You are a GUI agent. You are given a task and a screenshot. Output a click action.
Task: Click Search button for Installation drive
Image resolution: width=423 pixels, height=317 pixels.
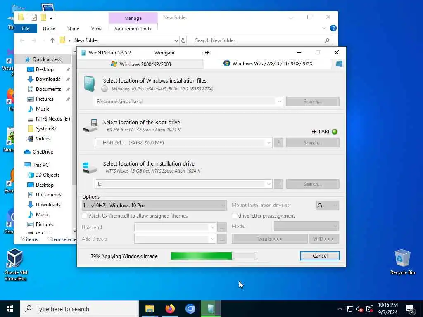(313, 184)
